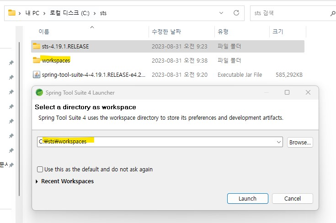Screen dimensions: 336x223
Task: Click 'Executable Jar File' type cell
Action: point(240,75)
